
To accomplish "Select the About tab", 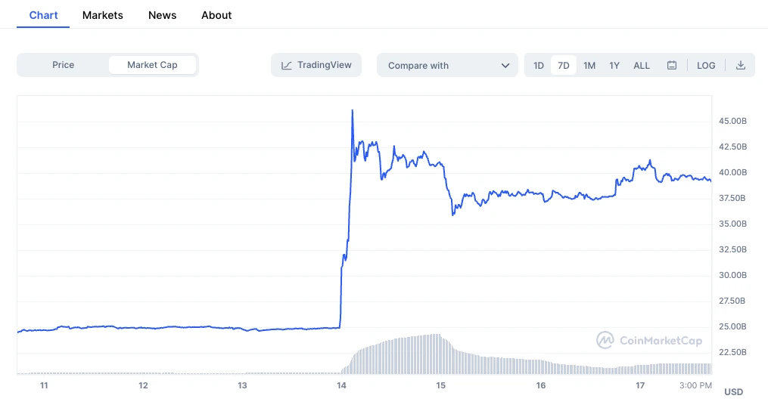I will [x=216, y=15].
